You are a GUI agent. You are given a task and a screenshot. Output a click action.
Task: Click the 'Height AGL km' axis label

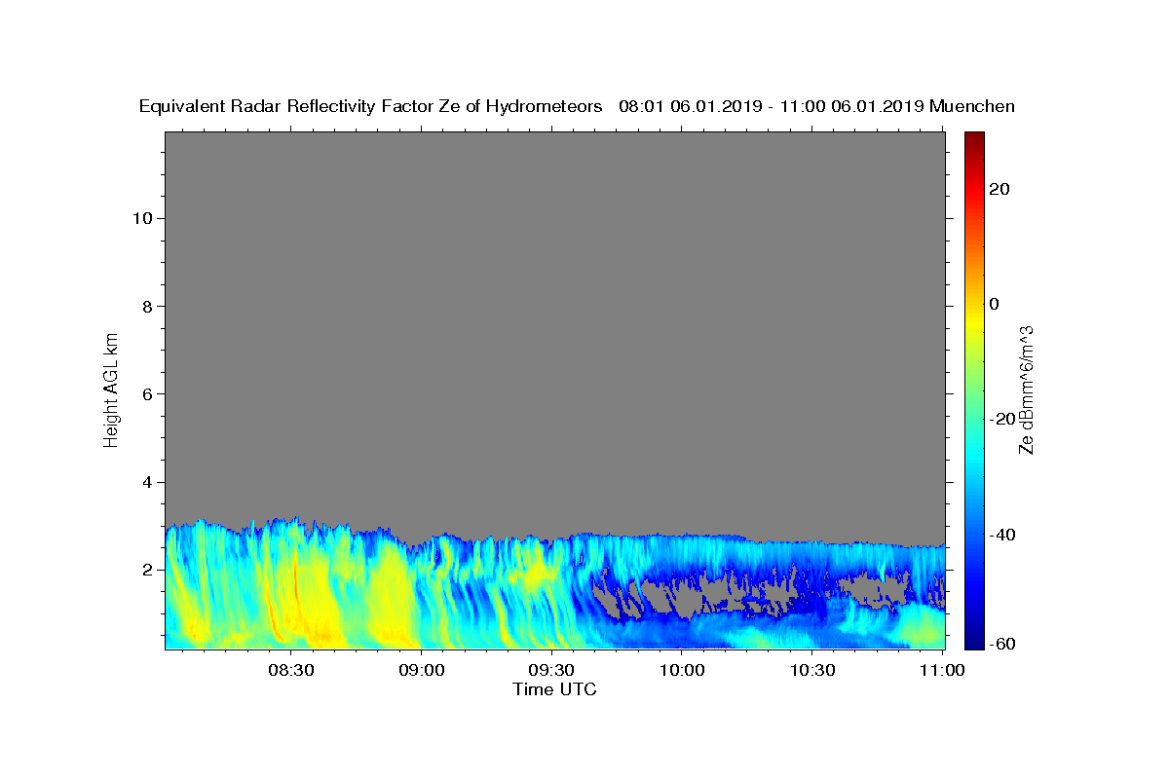pyautogui.click(x=112, y=389)
